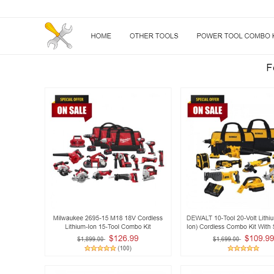Click the ON SALE badge on Milwaukee kit
This screenshot has width=274, height=274.
tap(72, 109)
